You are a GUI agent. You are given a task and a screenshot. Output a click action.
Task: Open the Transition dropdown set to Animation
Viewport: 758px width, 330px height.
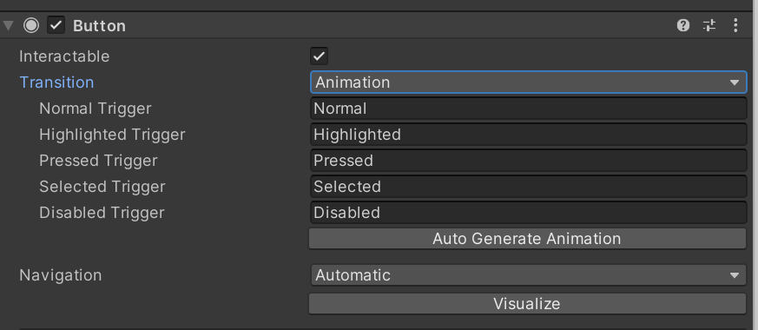pos(529,82)
